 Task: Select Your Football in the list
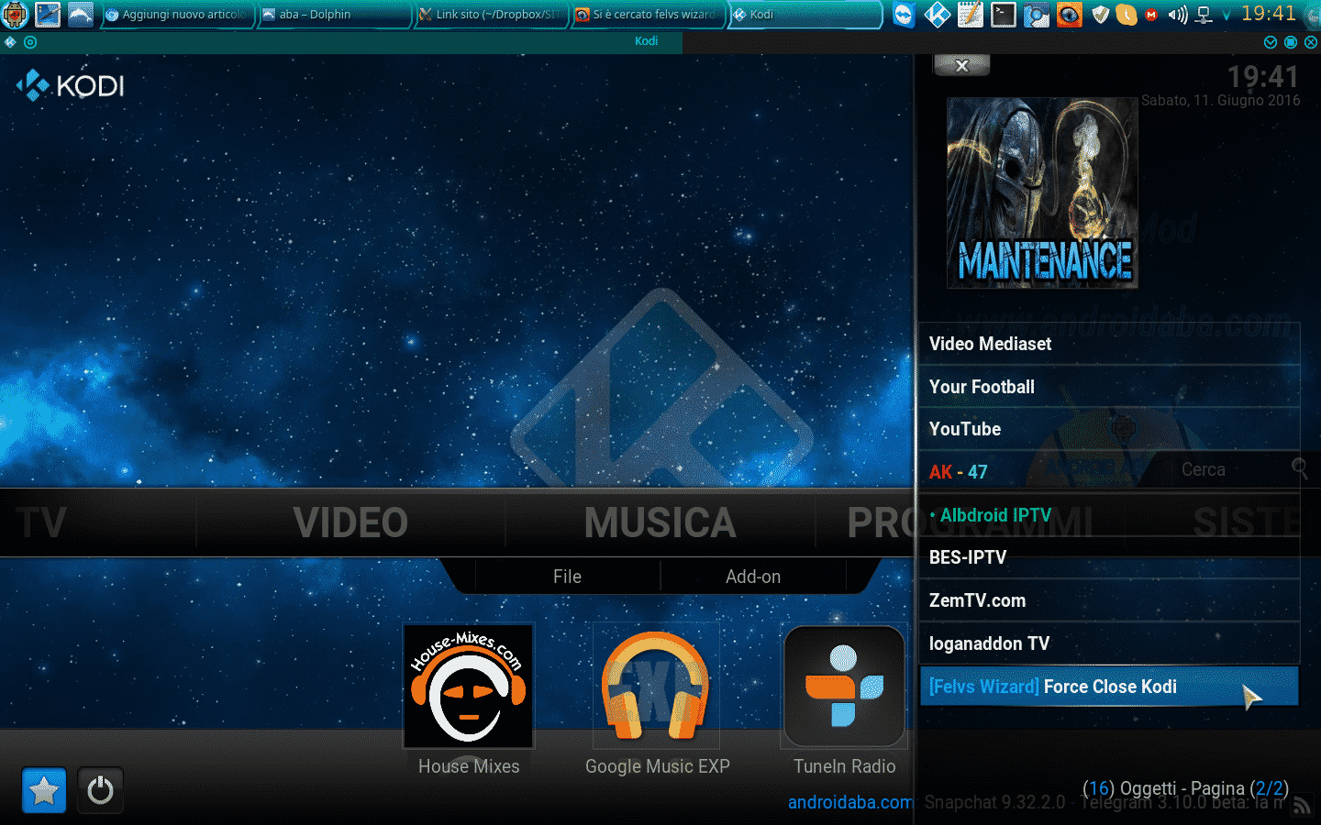[1109, 387]
